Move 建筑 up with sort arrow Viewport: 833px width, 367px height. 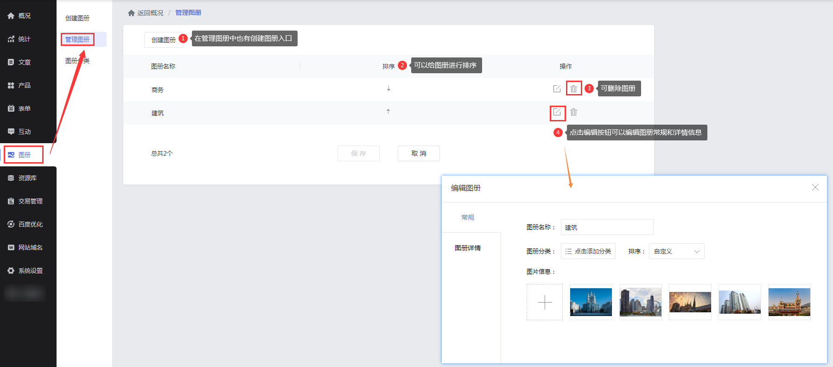coord(388,112)
